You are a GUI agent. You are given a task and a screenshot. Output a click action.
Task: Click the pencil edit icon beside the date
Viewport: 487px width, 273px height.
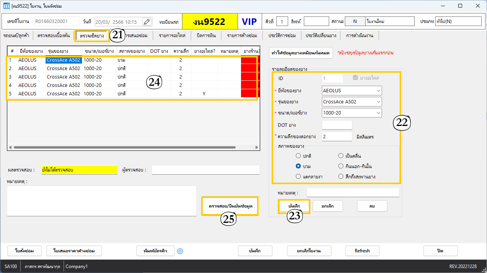pos(147,22)
